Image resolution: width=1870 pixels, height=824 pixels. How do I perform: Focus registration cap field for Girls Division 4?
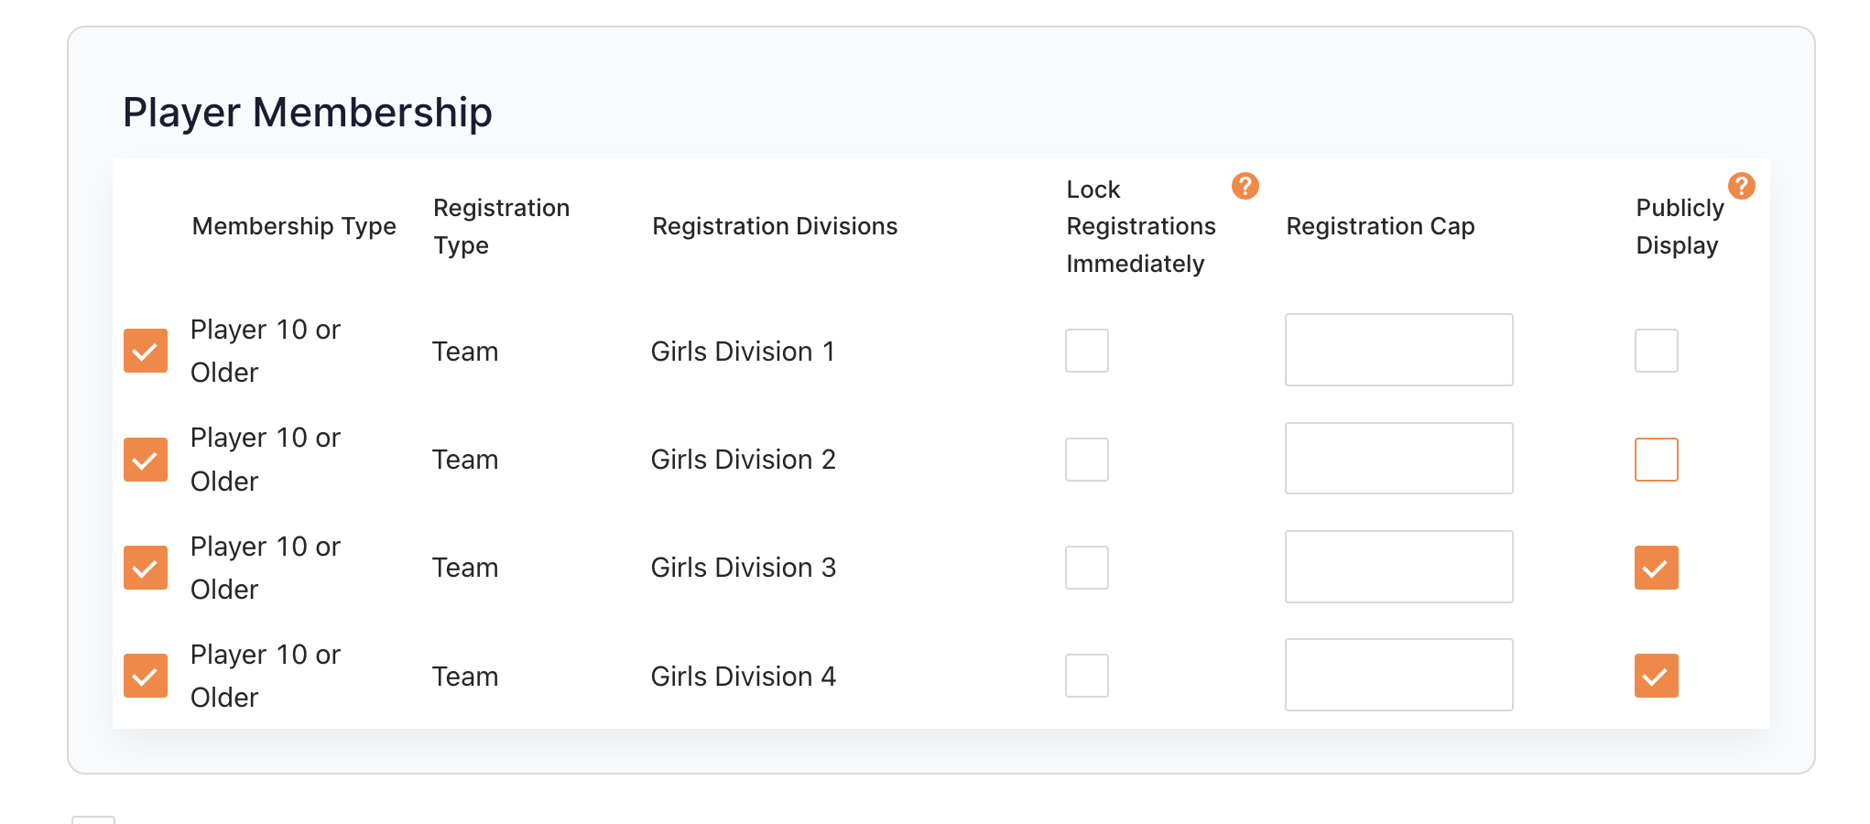pyautogui.click(x=1398, y=675)
